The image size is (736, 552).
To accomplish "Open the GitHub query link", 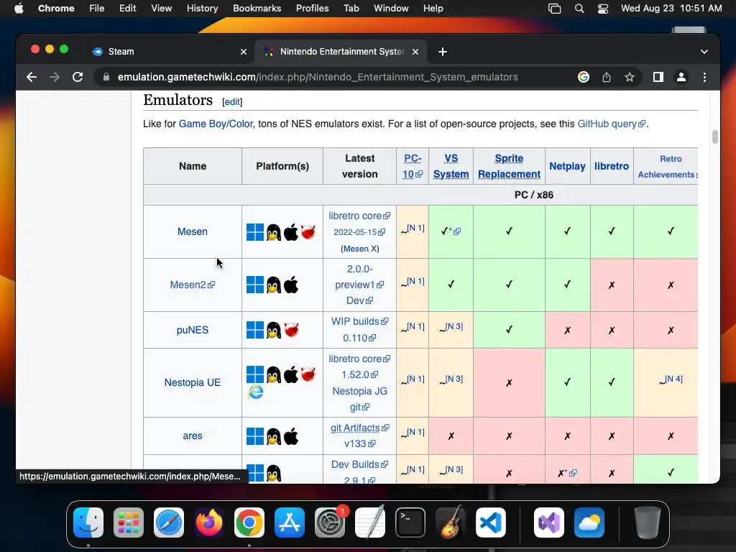I will point(611,124).
